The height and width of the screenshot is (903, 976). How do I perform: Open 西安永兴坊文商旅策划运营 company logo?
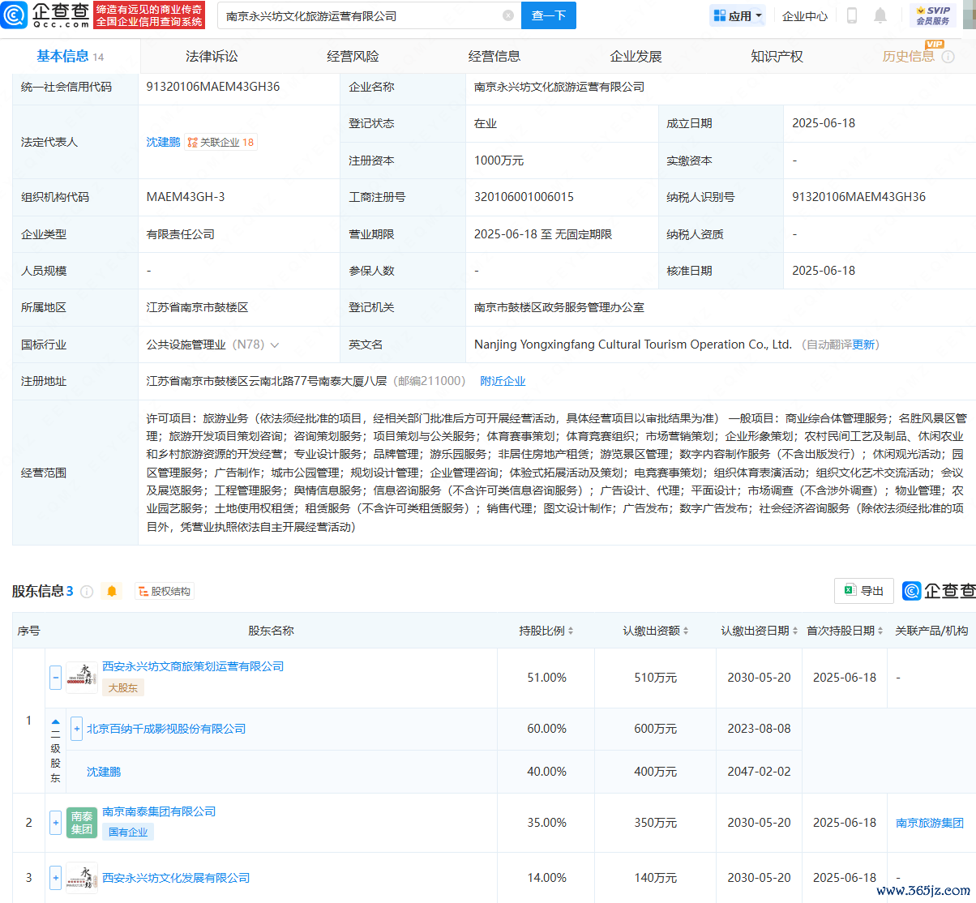click(82, 678)
